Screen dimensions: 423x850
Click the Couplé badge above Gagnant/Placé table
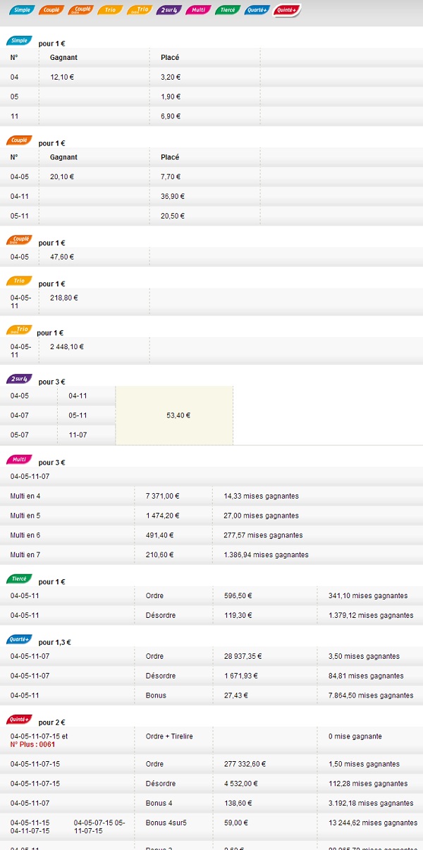click(18, 140)
